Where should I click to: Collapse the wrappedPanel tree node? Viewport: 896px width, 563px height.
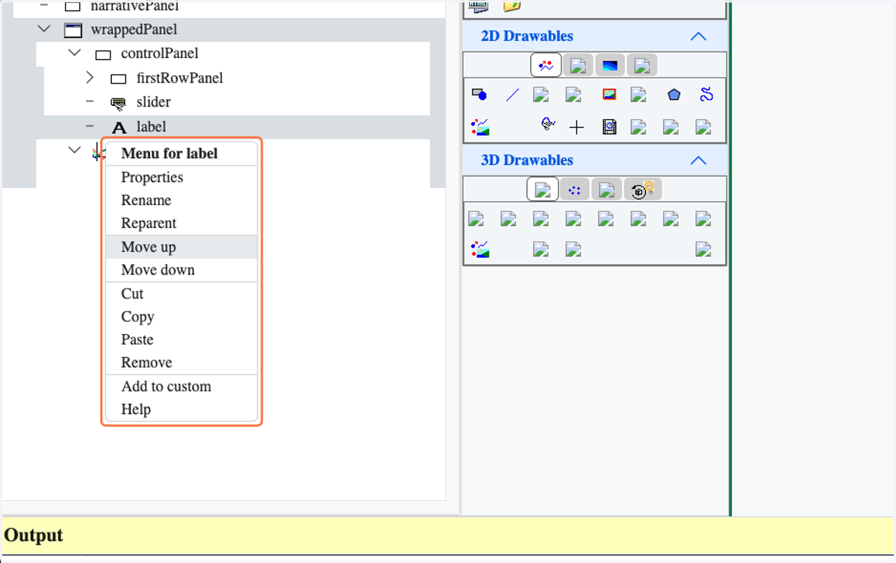(x=44, y=29)
